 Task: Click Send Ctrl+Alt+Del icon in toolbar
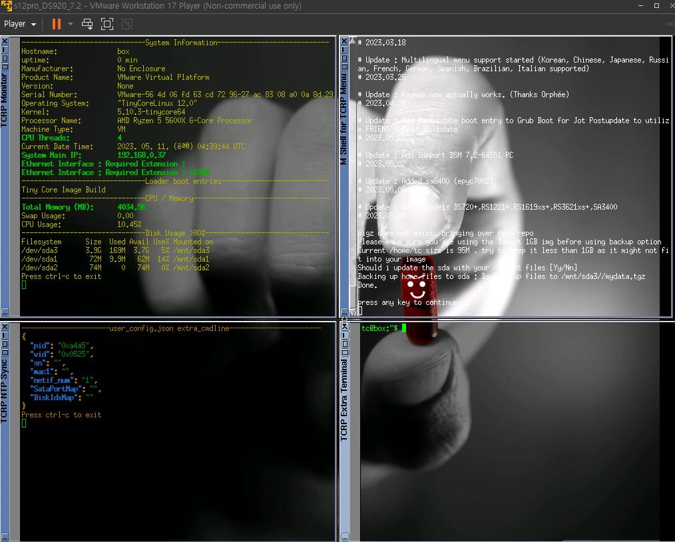point(87,24)
